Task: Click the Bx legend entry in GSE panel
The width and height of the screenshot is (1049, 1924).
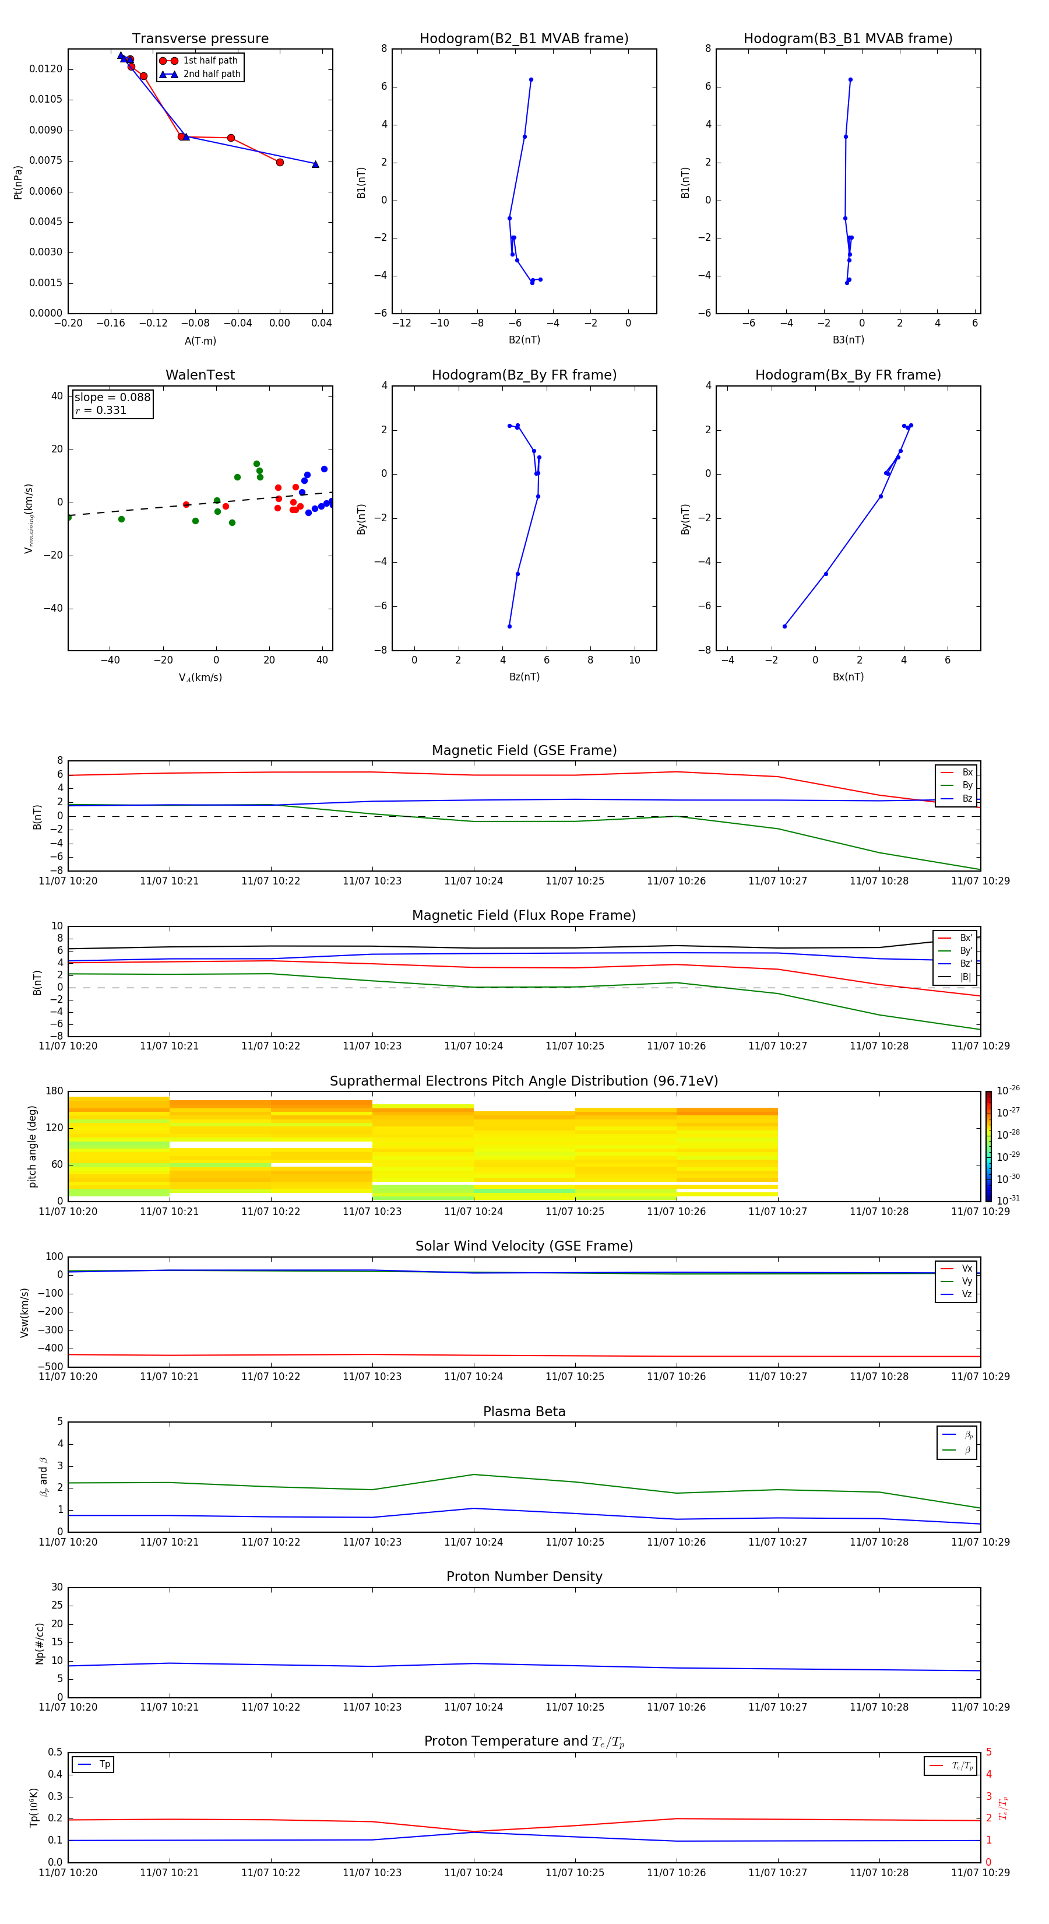Action: 956,773
